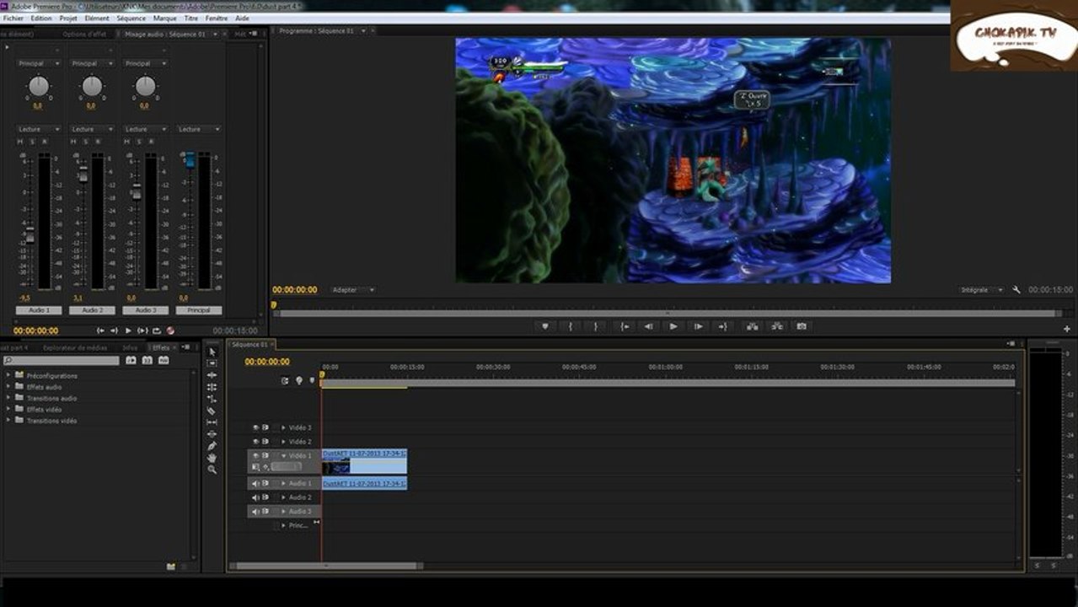Expand the Effets vidéo folder
The width and height of the screenshot is (1078, 607).
[x=8, y=409]
